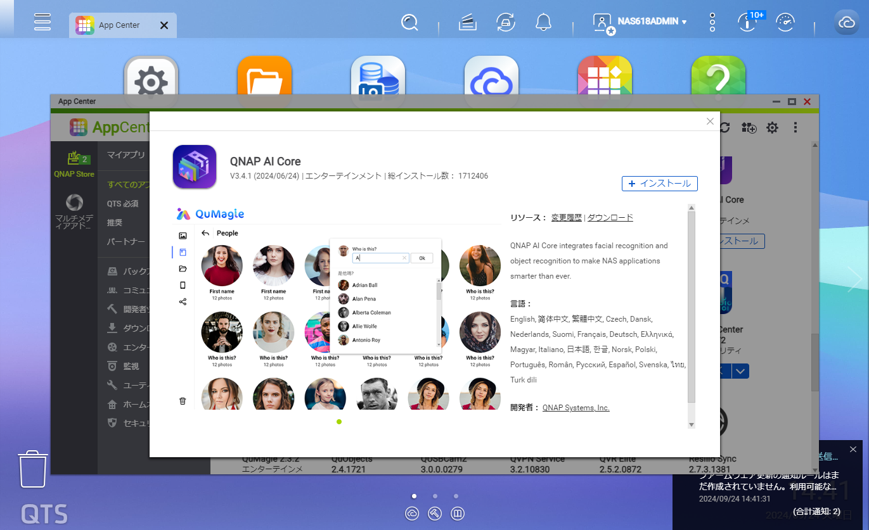Close the QNAP AI Core detail dialog

710,122
